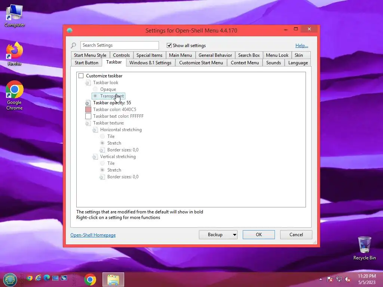383x287 pixels.
Task: Click the Taskbar texture settings icon
Action: click(x=88, y=123)
